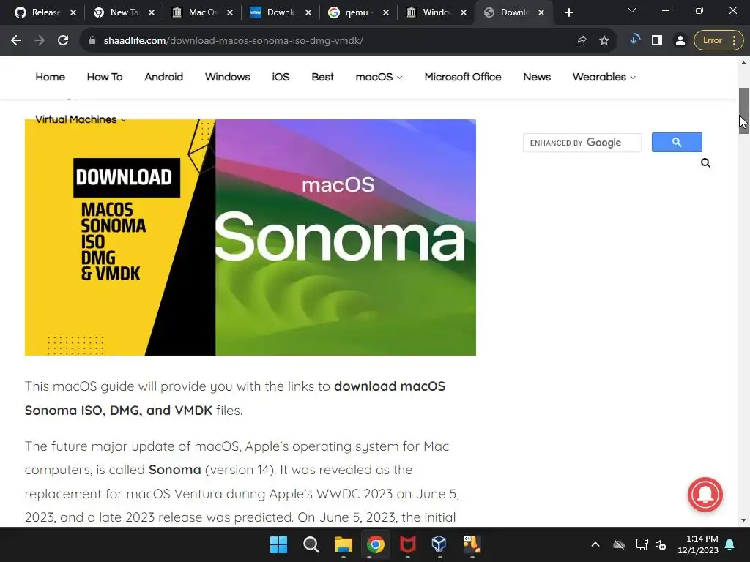750x562 pixels.
Task: Expand the Virtual Machines dropdown menu
Action: pyautogui.click(x=81, y=119)
